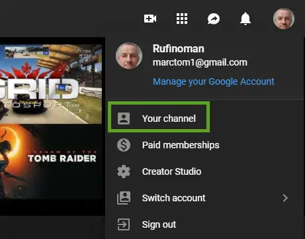
Task: Click the Your channel person icon
Action: (x=124, y=119)
